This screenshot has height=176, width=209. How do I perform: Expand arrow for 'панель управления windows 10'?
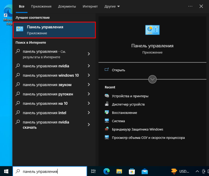point(89,75)
